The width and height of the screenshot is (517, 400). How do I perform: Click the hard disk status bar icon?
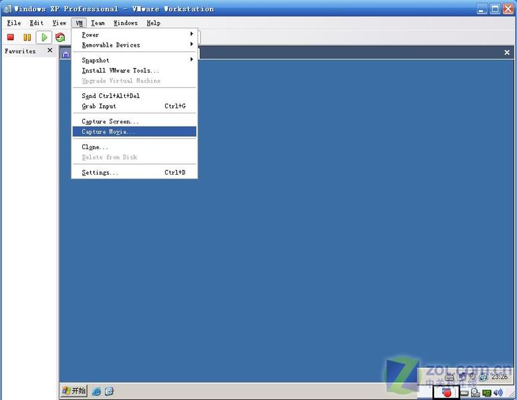coord(464,393)
